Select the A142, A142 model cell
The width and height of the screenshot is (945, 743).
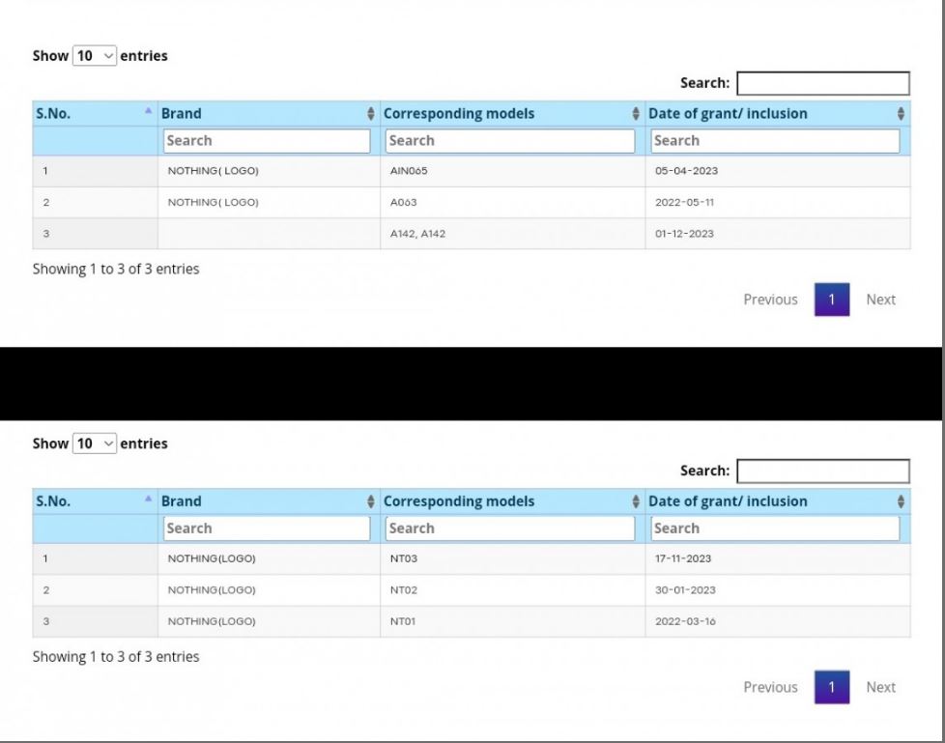coord(512,234)
